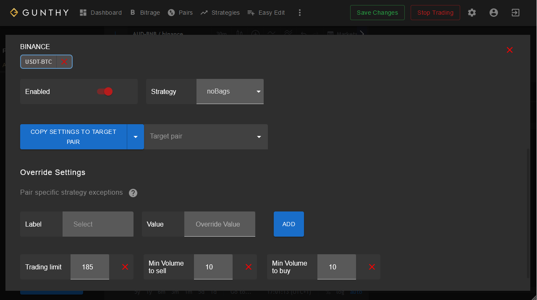Open the user account profile icon

click(x=494, y=13)
